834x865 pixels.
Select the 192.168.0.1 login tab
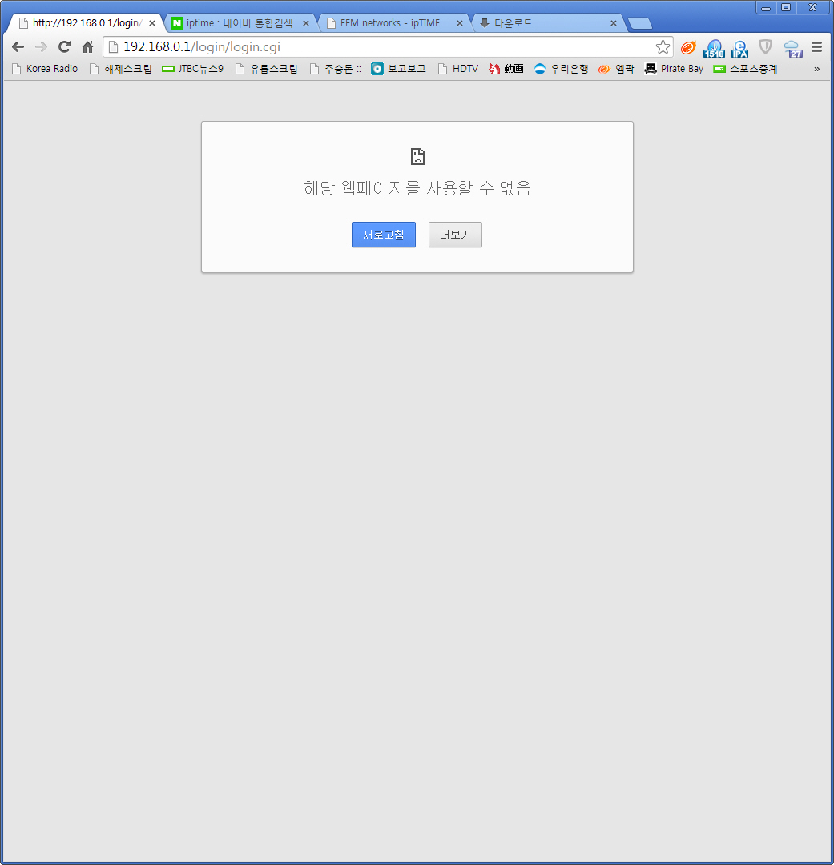87,23
